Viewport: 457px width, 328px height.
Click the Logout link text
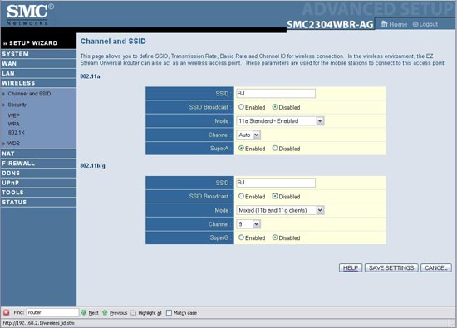(x=429, y=24)
